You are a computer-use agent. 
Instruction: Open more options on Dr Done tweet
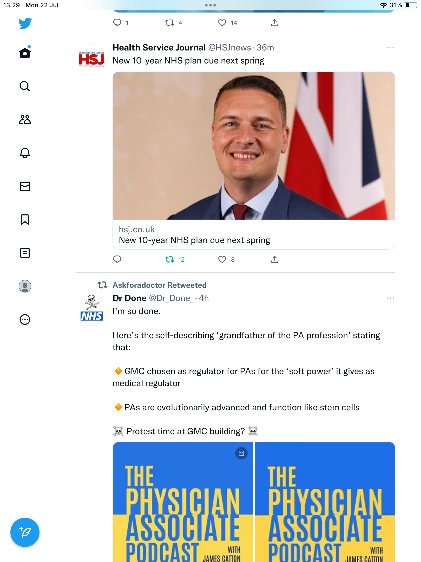click(x=390, y=298)
